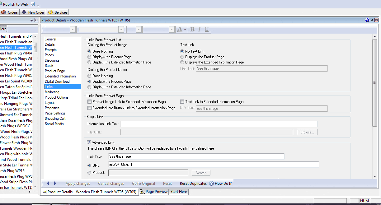Image resolution: width=381 pixels, height=205 pixels.
Task: Select No Text Link radio button
Action: [182, 51]
